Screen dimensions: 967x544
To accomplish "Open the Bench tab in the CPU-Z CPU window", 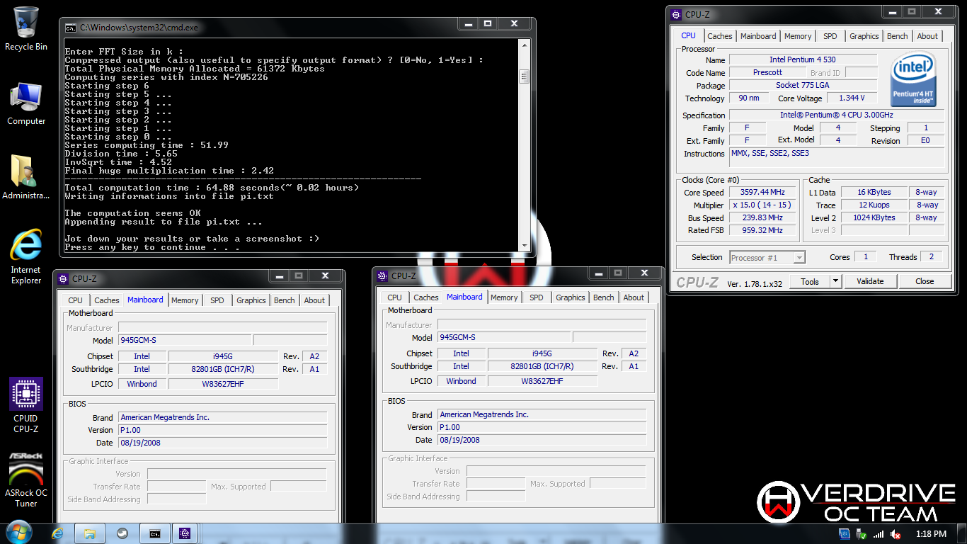I will 897,36.
